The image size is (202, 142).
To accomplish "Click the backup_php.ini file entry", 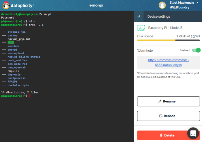I will 19,39.
